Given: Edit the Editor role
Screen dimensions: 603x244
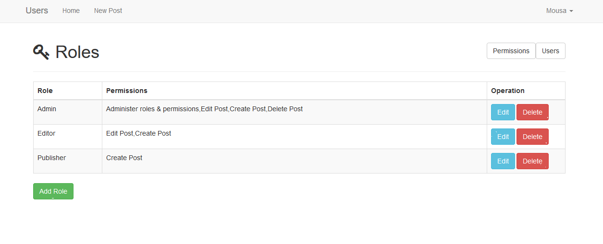Looking at the screenshot, I should (x=503, y=137).
